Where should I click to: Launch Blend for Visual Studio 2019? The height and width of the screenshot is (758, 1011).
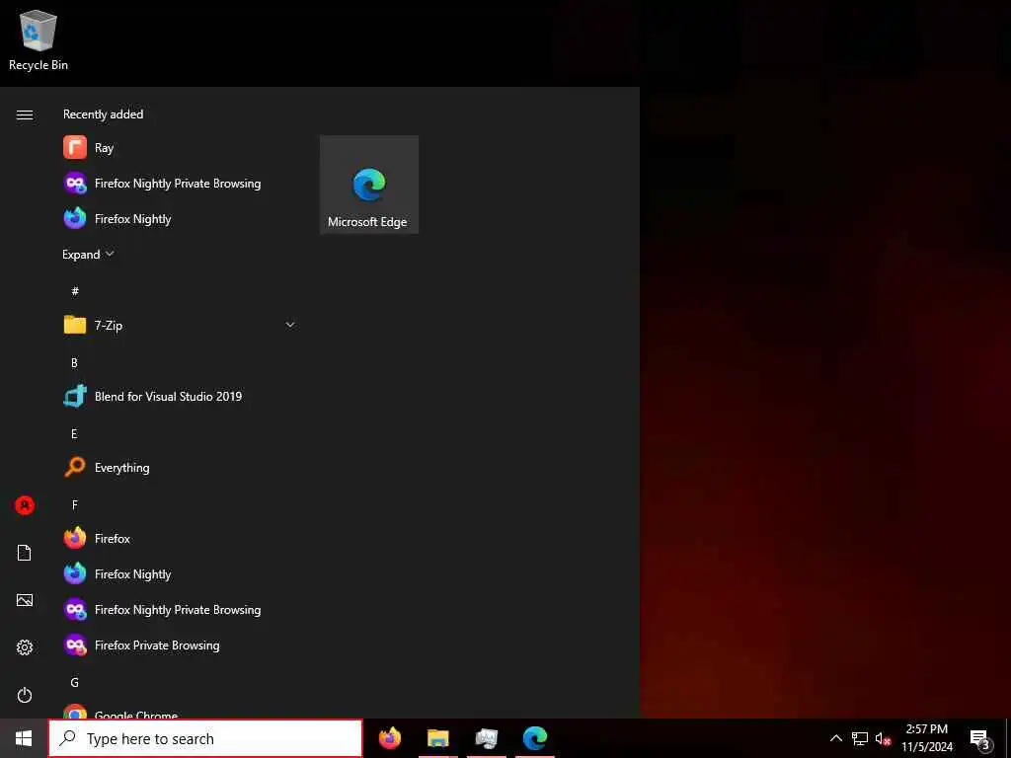click(180, 396)
